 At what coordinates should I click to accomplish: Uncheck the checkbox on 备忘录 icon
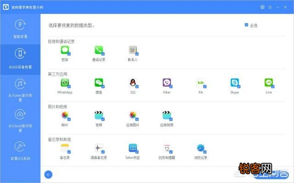[x=69, y=152]
